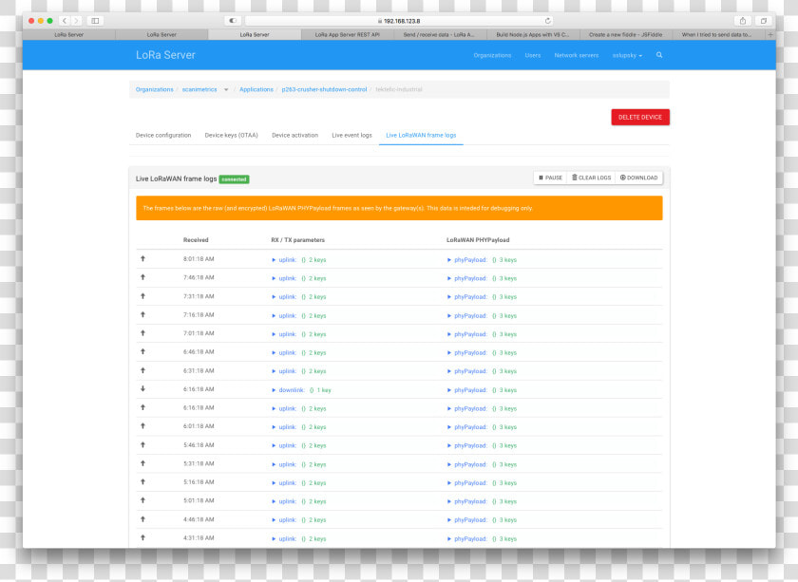Click the 5:31:18 AM received time
This screenshot has height=582, width=798.
click(x=199, y=464)
